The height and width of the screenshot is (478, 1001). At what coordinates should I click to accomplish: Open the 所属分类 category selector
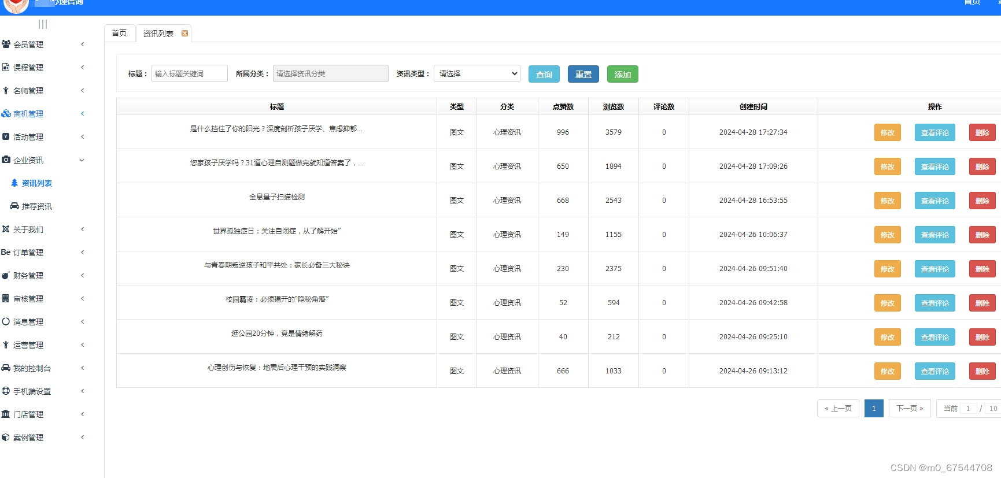[331, 73]
